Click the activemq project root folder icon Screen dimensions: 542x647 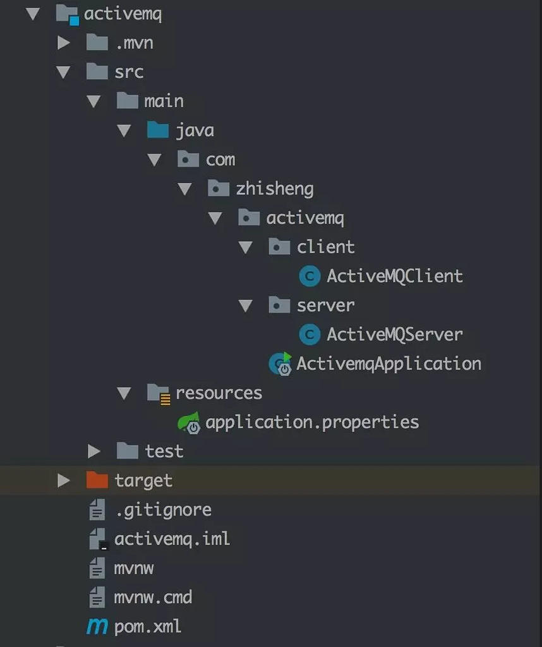point(66,13)
